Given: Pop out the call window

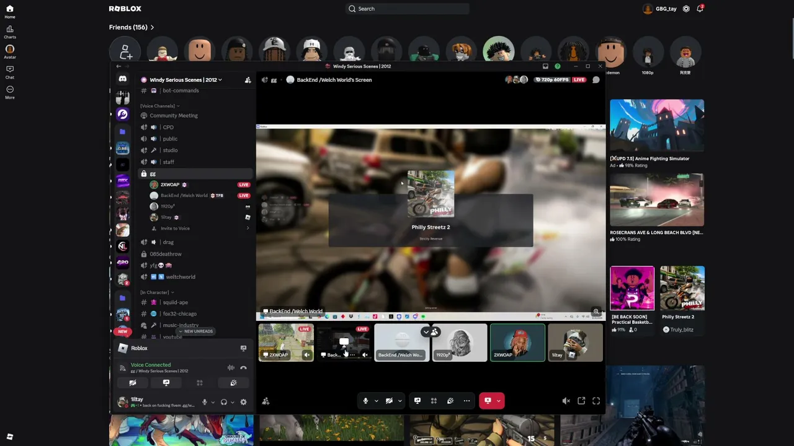Looking at the screenshot, I should tap(581, 401).
